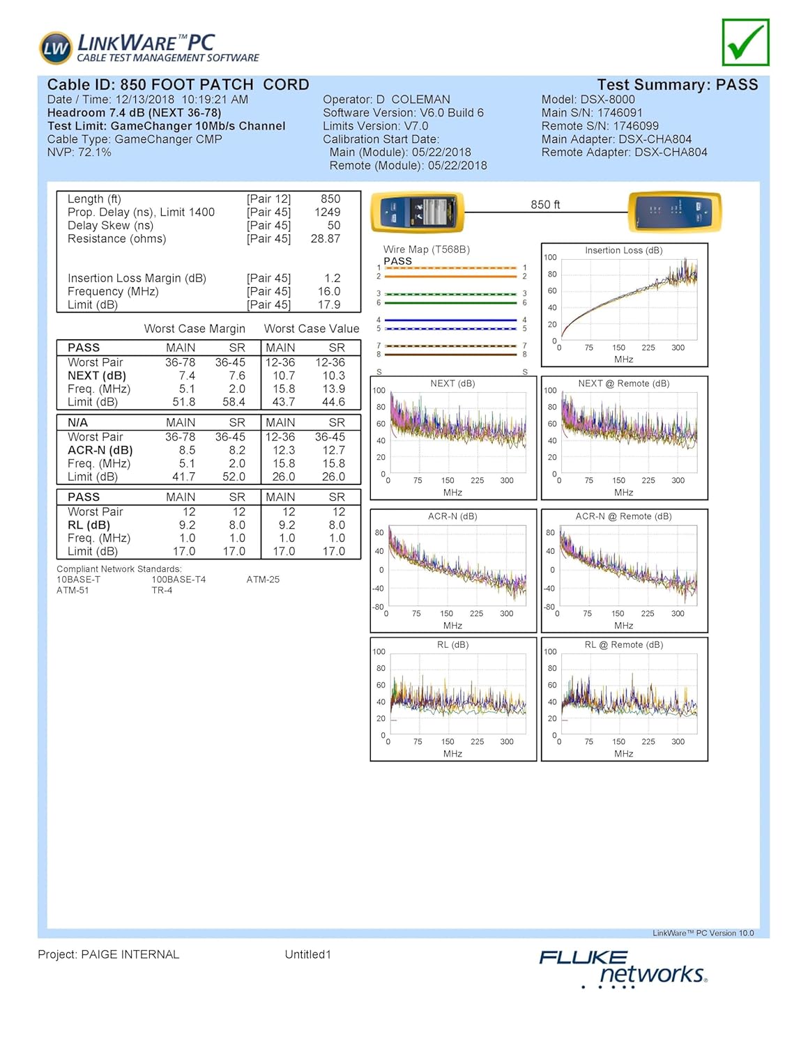Select Main Adapter: DSX-CHA804
This screenshot has width=808, height=1045.
(616, 139)
